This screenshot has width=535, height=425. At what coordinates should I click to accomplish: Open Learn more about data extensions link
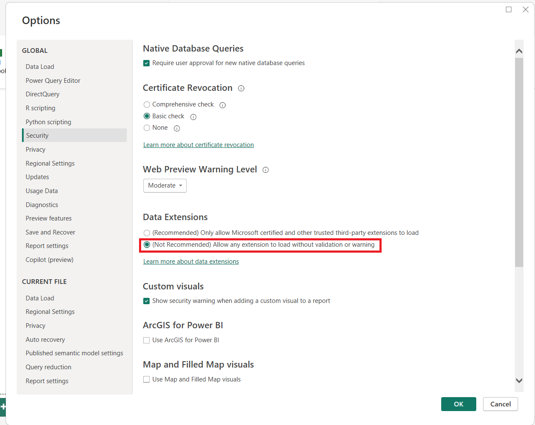pos(191,262)
